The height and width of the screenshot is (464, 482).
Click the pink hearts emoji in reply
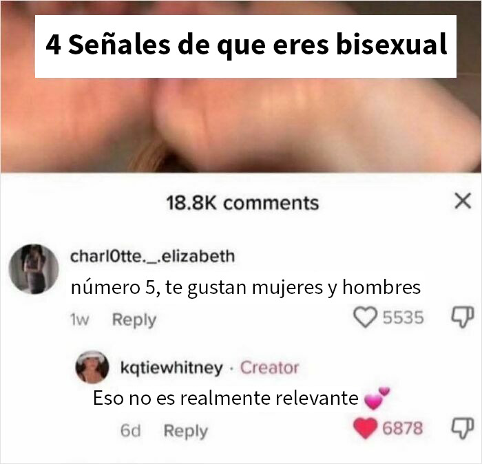click(377, 398)
